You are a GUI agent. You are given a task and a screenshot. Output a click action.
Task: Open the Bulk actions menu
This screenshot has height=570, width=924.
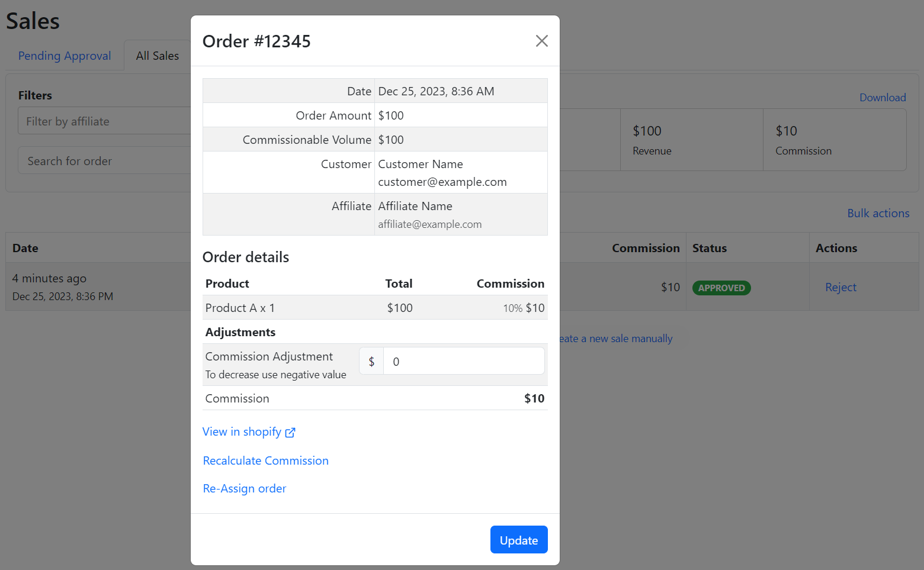878,213
